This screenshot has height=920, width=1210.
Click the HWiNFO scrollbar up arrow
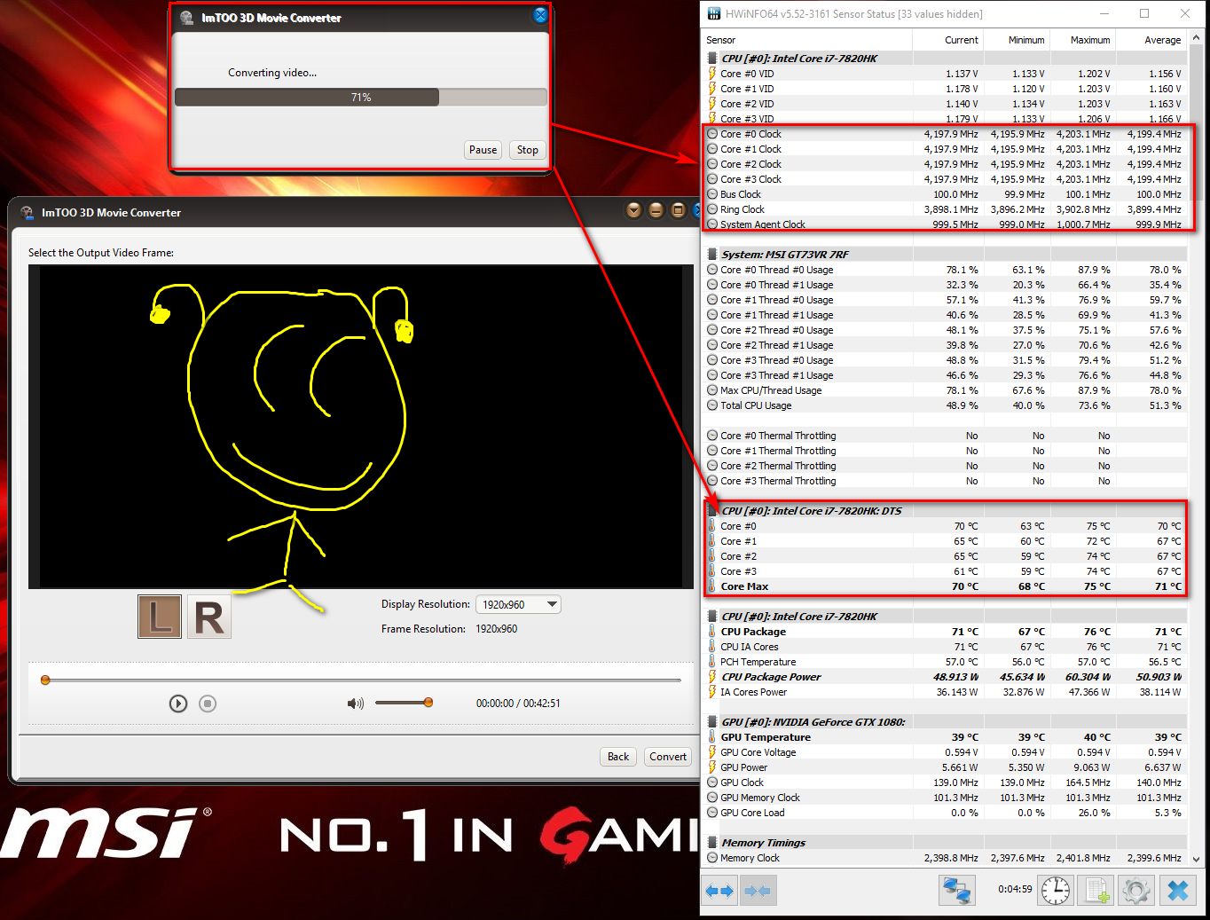click(x=1196, y=38)
